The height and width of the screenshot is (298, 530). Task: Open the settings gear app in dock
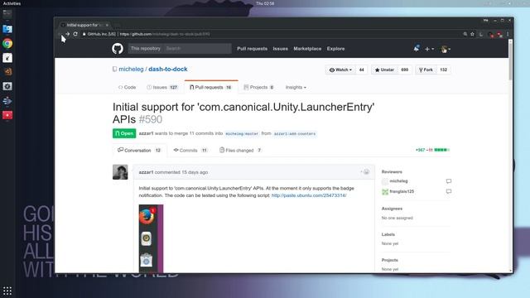click(x=7, y=86)
